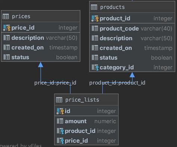Select the amount column name
Image resolution: width=177 pixels, height=147 pixels.
pyautogui.click(x=76, y=121)
